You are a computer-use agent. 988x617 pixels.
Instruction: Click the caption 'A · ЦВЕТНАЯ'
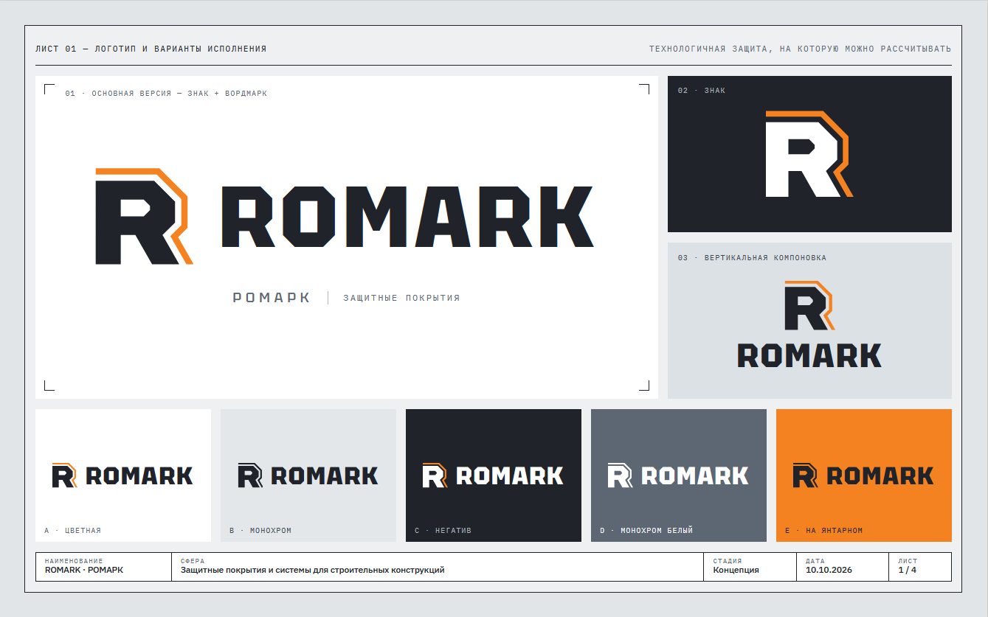[72, 530]
